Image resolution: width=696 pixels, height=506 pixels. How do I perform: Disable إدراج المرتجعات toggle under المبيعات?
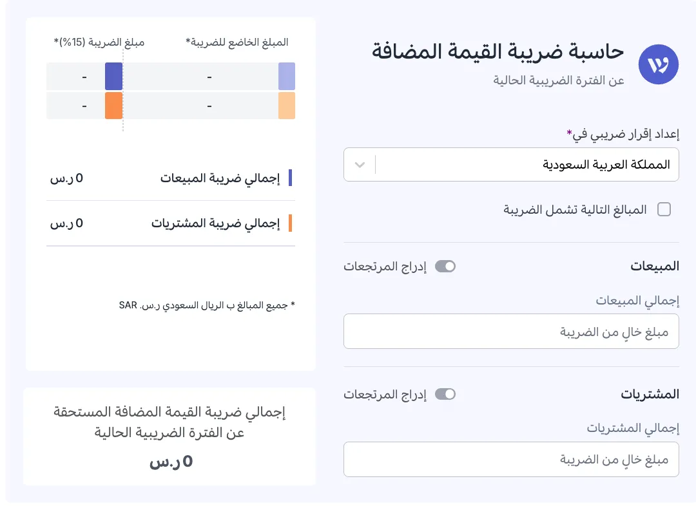445,266
